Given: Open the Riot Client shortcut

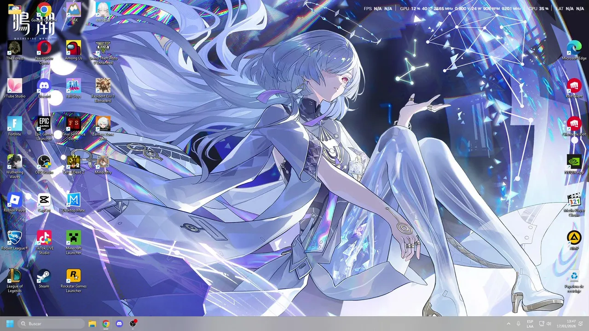Looking at the screenshot, I should (x=574, y=88).
